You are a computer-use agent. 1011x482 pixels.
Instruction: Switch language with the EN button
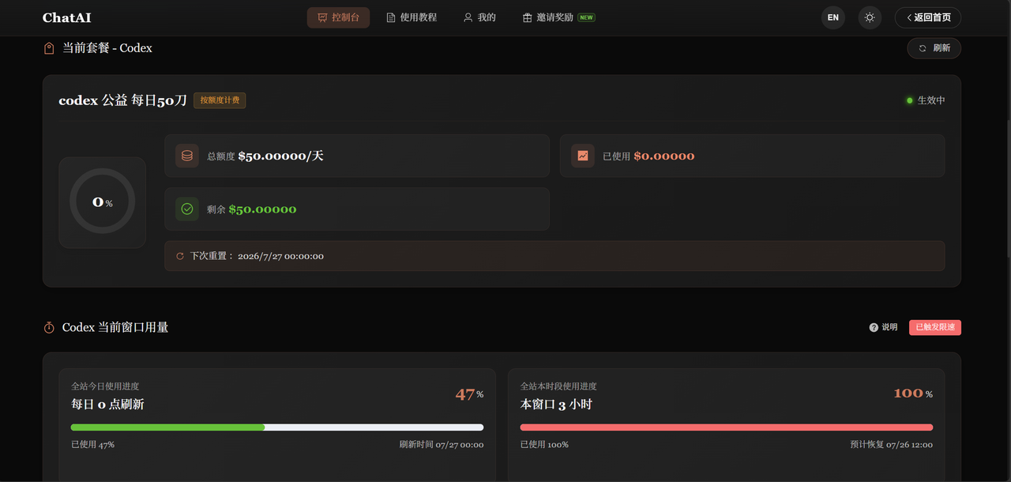pos(833,17)
